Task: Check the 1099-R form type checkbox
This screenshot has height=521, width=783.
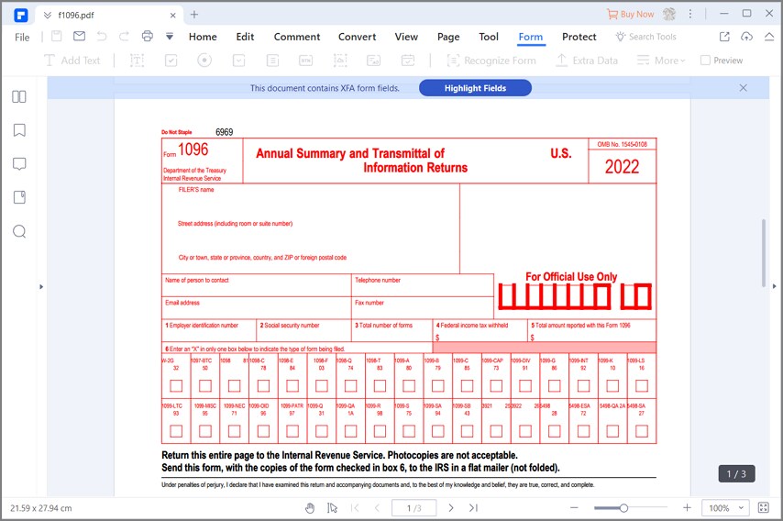Action: (x=380, y=430)
